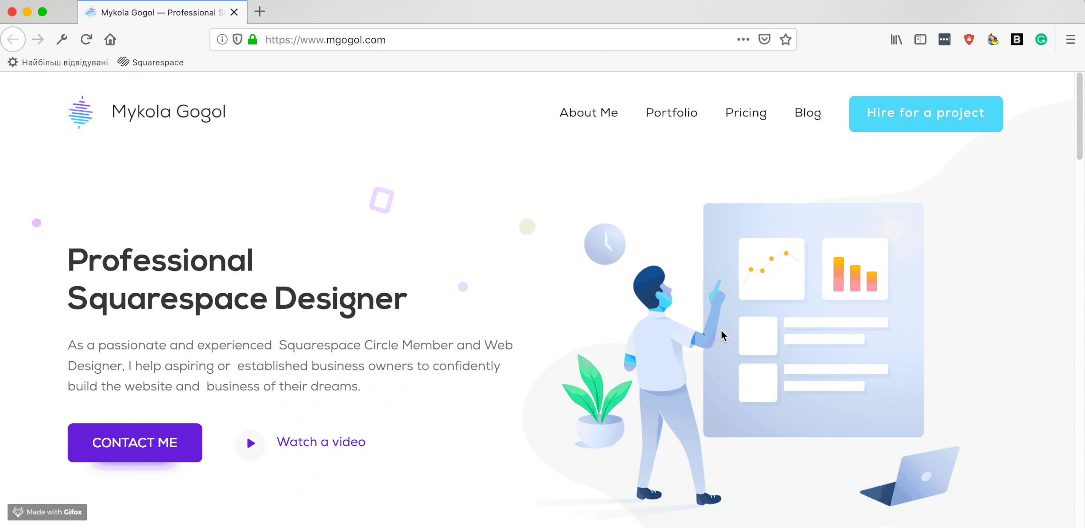Toggle the sidebar view icon
This screenshot has height=528, width=1085.
(920, 40)
